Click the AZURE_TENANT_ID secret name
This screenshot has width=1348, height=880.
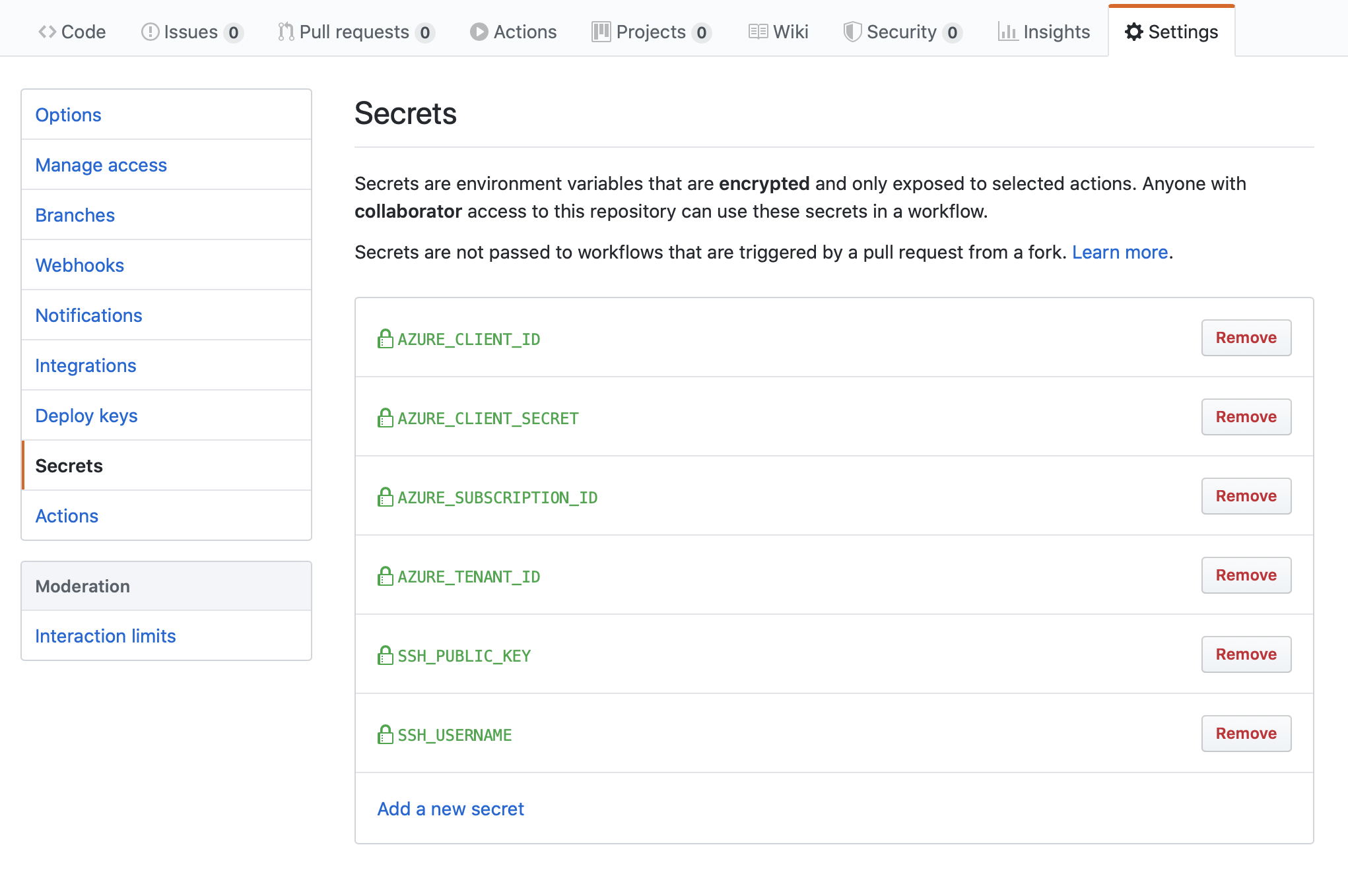point(469,577)
